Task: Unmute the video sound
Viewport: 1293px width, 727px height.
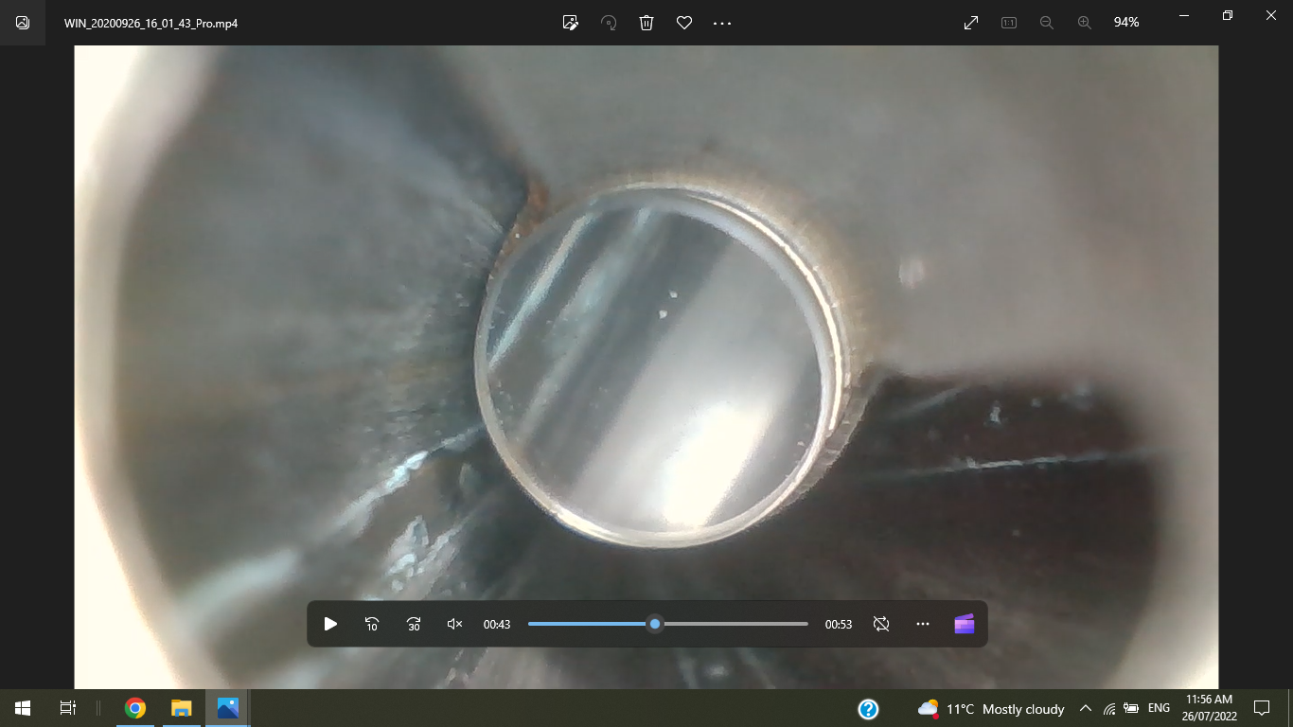Action: click(x=454, y=624)
